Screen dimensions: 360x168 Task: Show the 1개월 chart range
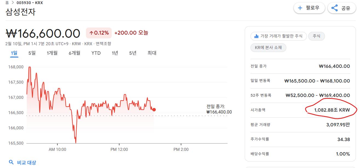pos(52,53)
